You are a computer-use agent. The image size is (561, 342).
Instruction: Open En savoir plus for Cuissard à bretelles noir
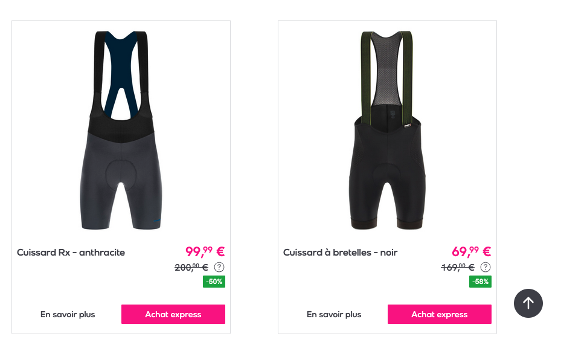click(x=334, y=314)
